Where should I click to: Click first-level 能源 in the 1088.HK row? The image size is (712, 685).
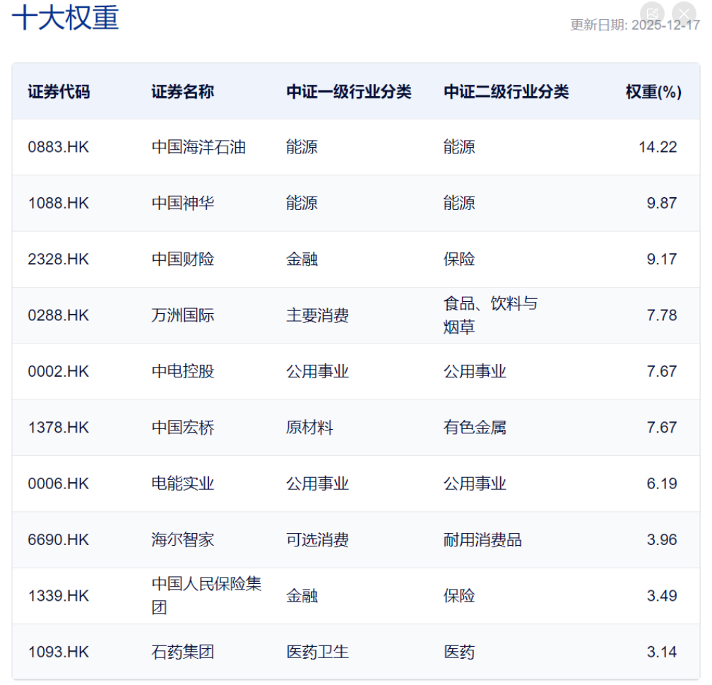(302, 203)
